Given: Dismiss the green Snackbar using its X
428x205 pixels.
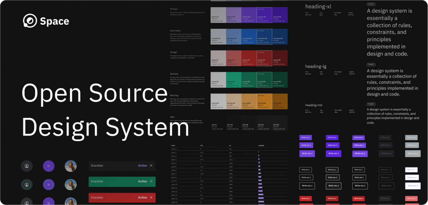Looking at the screenshot, I should pos(151,181).
